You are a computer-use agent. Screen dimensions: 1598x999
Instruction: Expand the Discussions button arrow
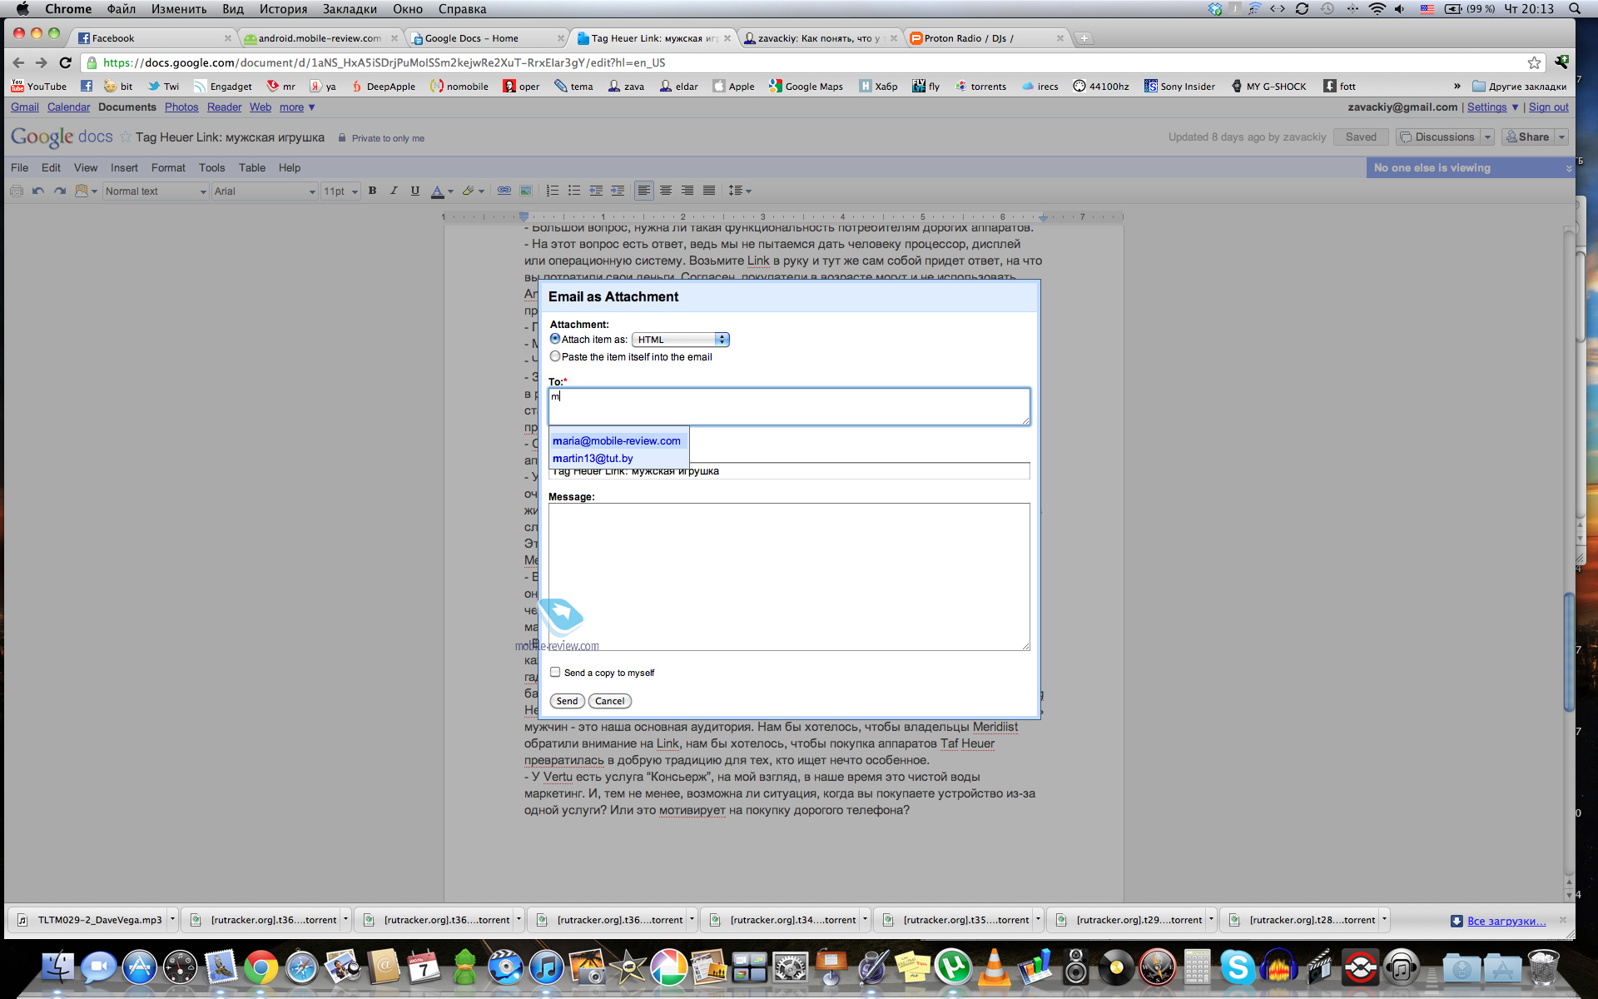[1487, 137]
